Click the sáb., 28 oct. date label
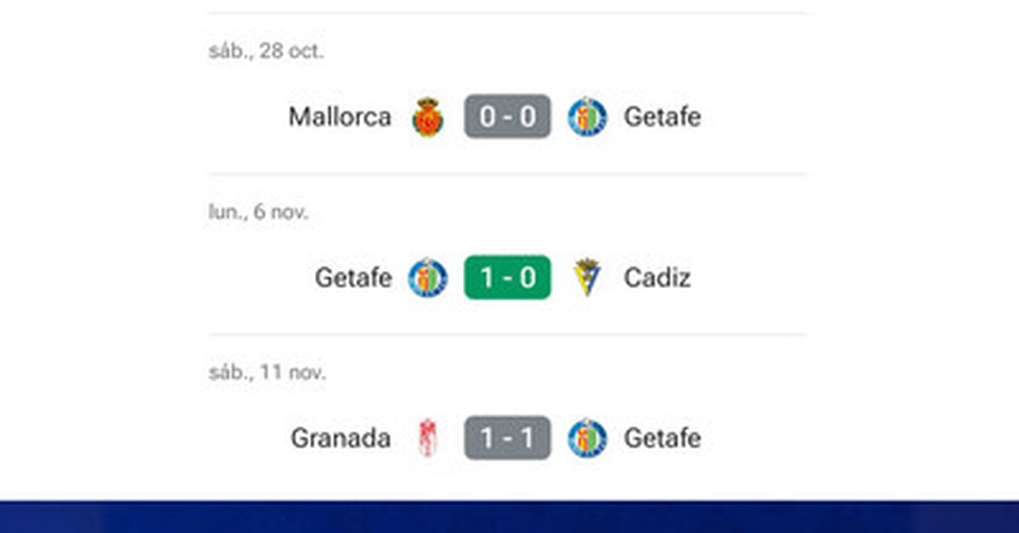The width and height of the screenshot is (1019, 533). pos(266,51)
